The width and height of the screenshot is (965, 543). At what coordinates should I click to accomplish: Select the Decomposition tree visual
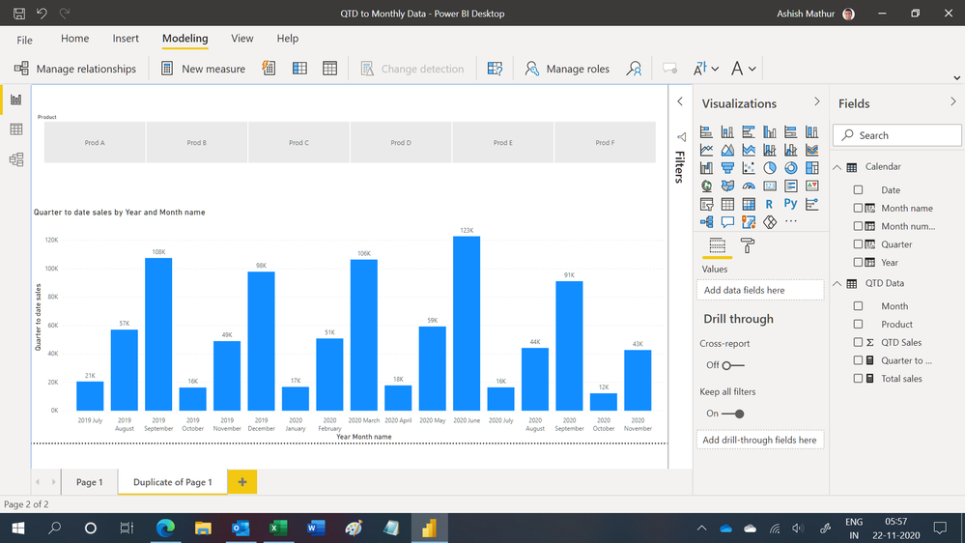coord(706,221)
